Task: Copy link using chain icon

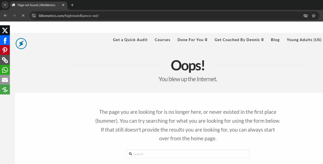Action: tap(5, 60)
